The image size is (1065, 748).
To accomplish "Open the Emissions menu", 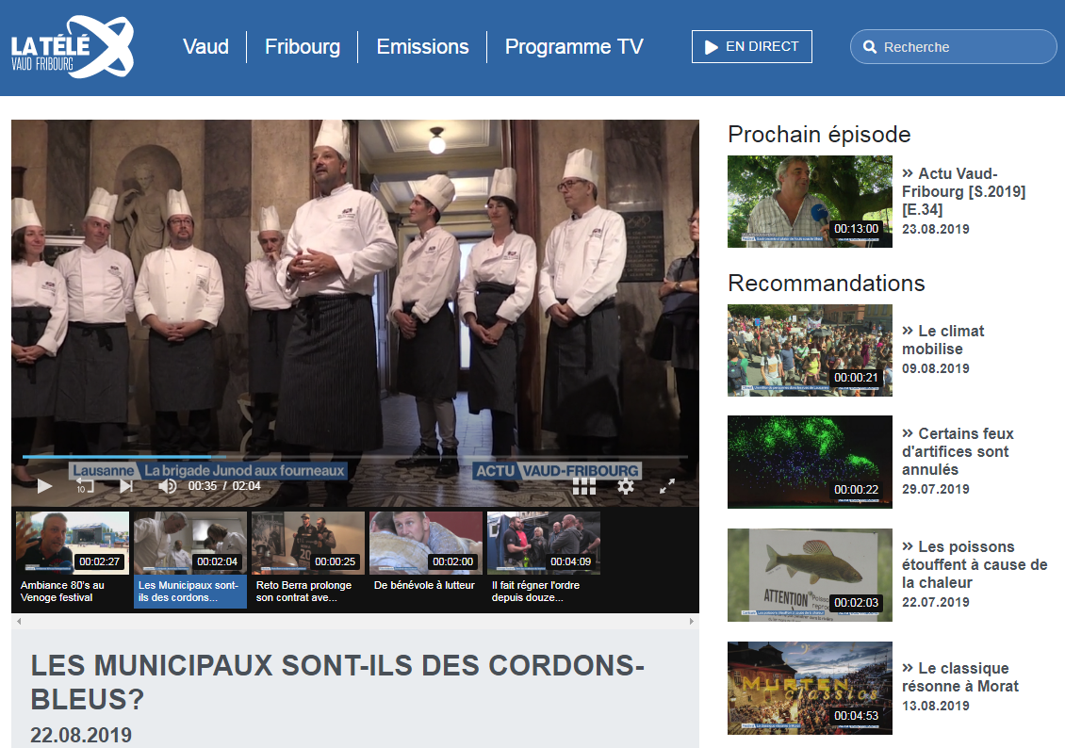I will coord(422,46).
